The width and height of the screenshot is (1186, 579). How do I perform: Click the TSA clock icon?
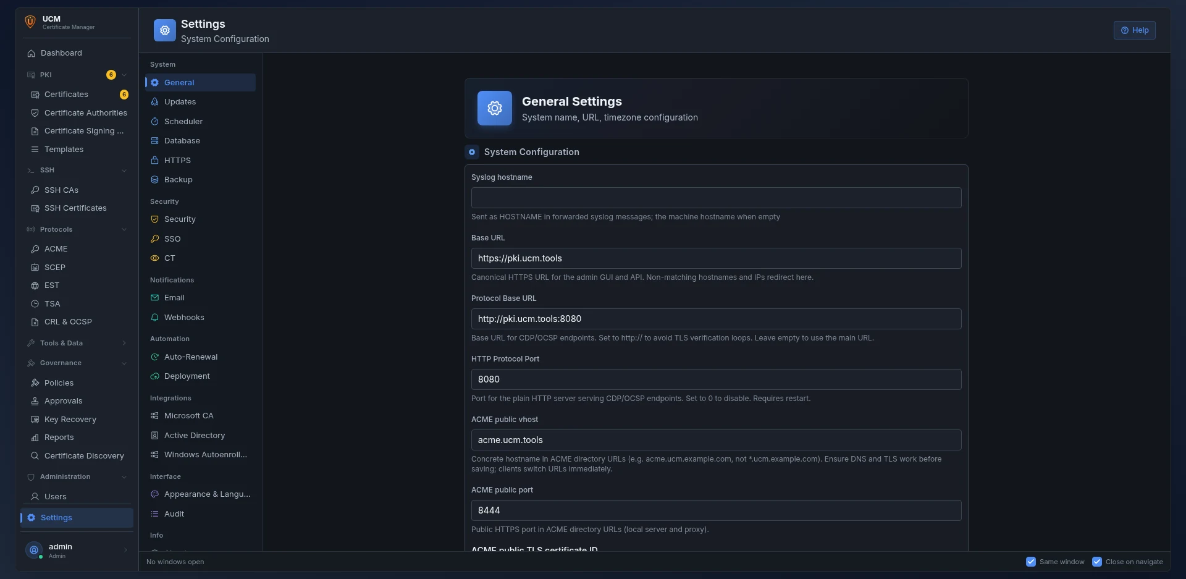[x=35, y=304]
